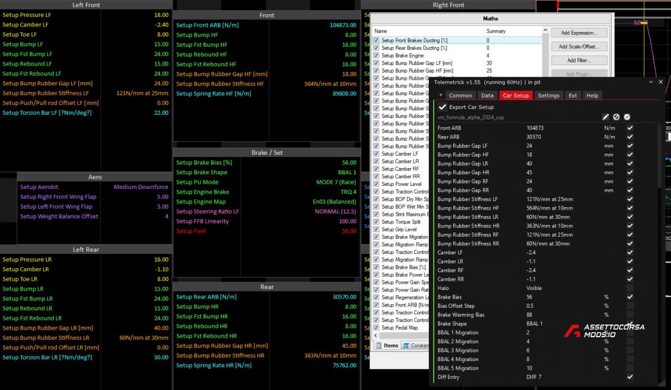Toggle the Diff Entry export checkbox
The image size is (671, 390).
point(630,377)
